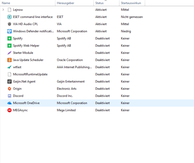Click publisher Gaijin Entertainment
The image size is (194, 163).
click(x=71, y=81)
